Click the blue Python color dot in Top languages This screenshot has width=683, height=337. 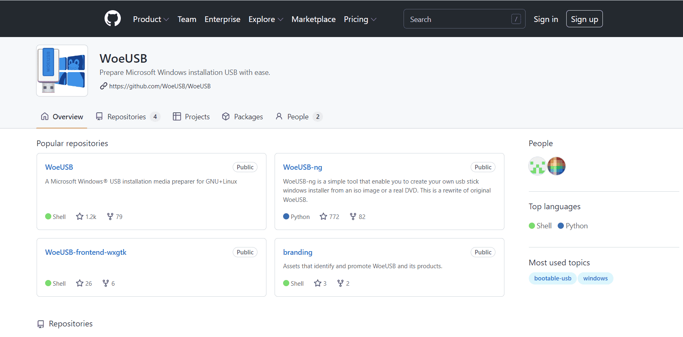(561, 226)
